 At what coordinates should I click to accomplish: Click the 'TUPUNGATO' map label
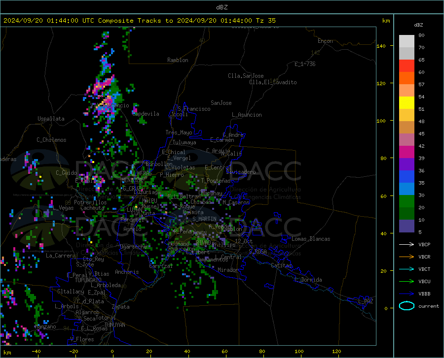click(88, 280)
